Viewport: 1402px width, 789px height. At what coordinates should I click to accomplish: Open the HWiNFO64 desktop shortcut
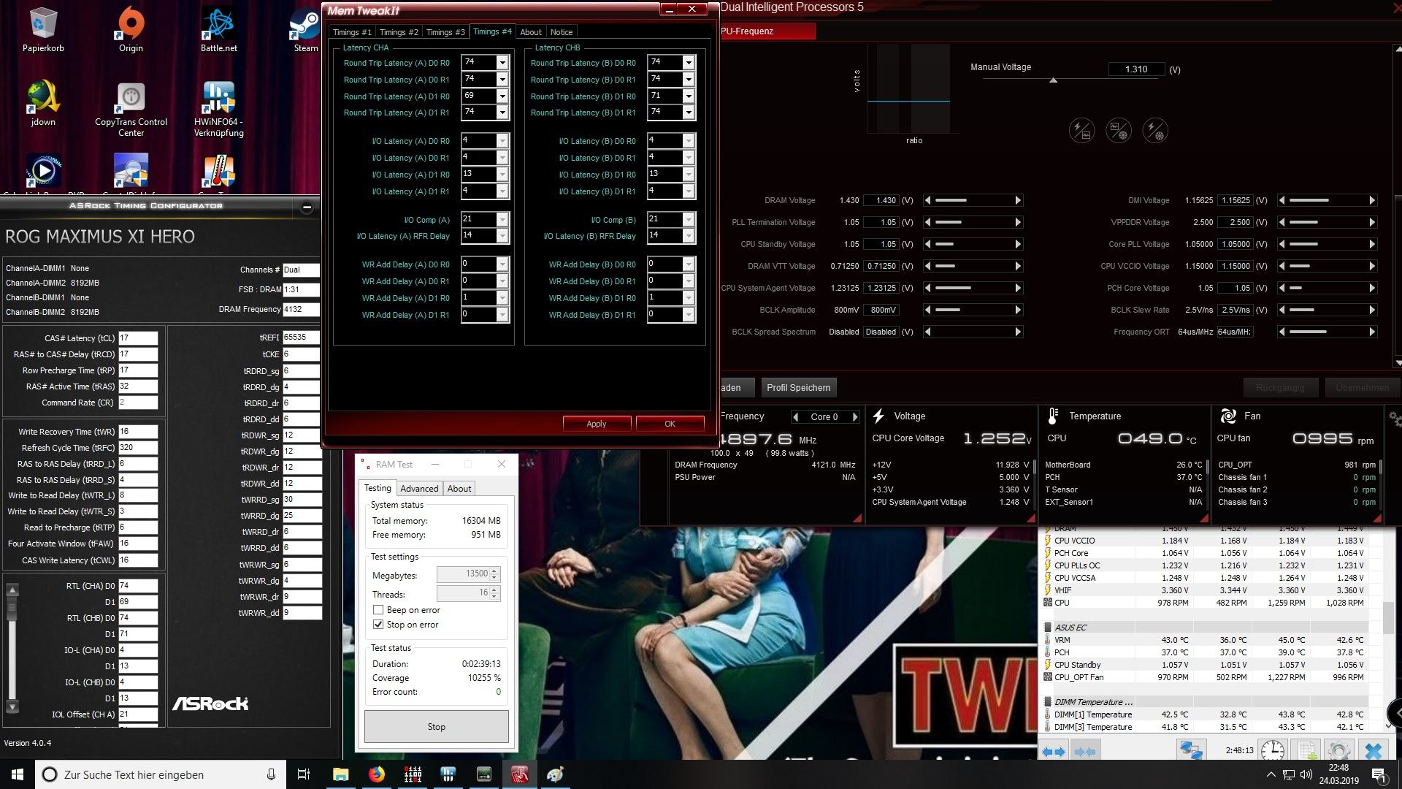(x=218, y=108)
